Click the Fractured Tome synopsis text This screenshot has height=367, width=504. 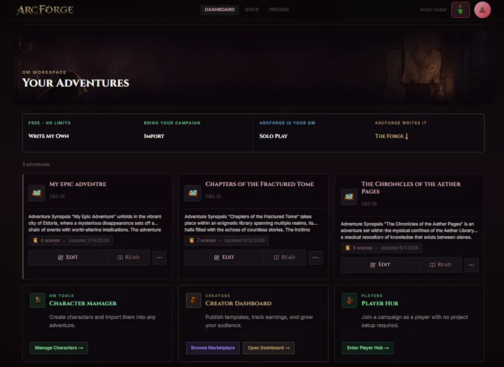[x=251, y=223]
